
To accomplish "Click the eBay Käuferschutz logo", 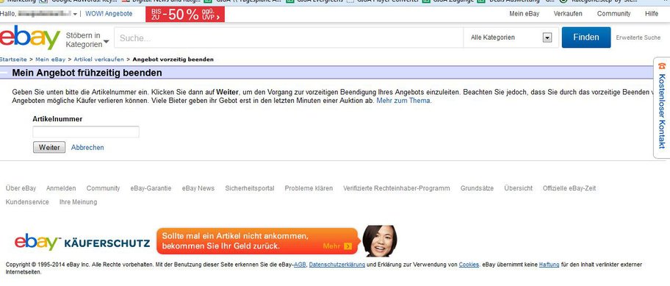I will (x=82, y=242).
